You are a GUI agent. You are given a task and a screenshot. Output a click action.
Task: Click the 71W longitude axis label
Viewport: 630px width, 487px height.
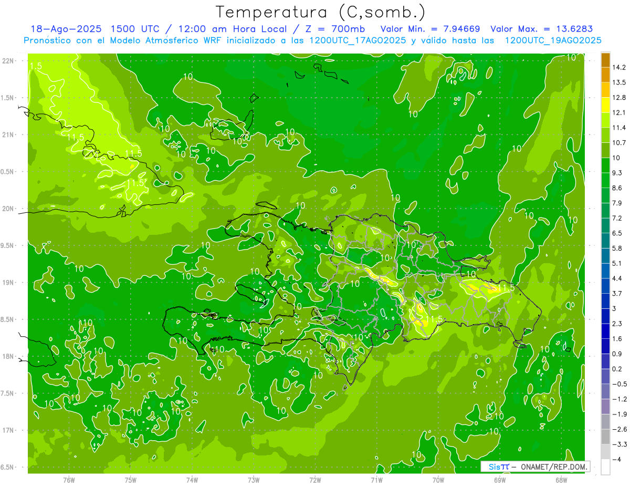376,480
